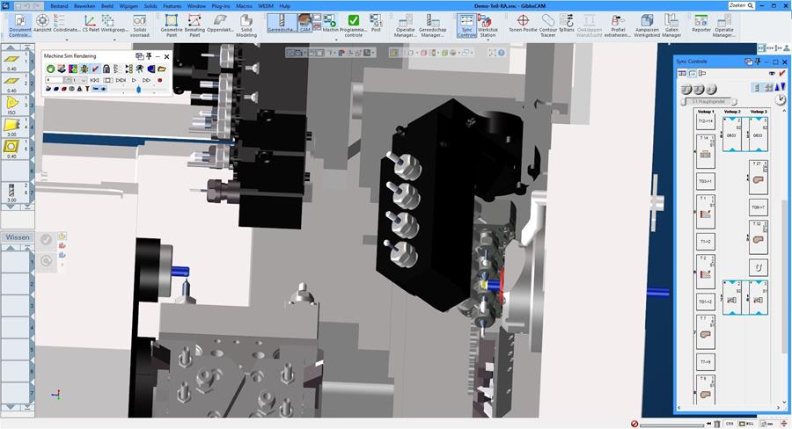Click the Post button
The height and width of the screenshot is (429, 792).
tap(376, 24)
